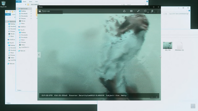Image resolution: width=198 pixels, height=111 pixels.
Task: Click the DOCUMENTS address bar path
Action: pyautogui.click(x=35, y=5)
